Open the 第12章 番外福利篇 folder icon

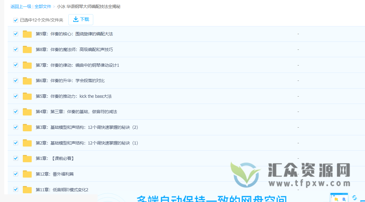coord(27,174)
